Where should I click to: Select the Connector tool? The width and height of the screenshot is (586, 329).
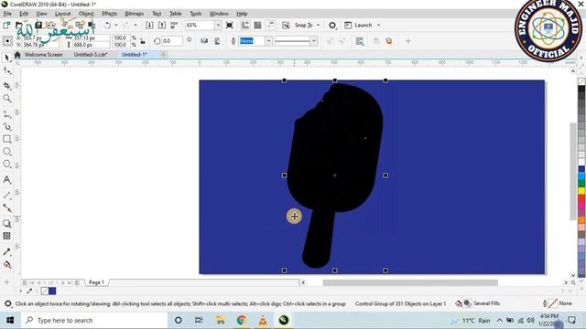tap(6, 207)
